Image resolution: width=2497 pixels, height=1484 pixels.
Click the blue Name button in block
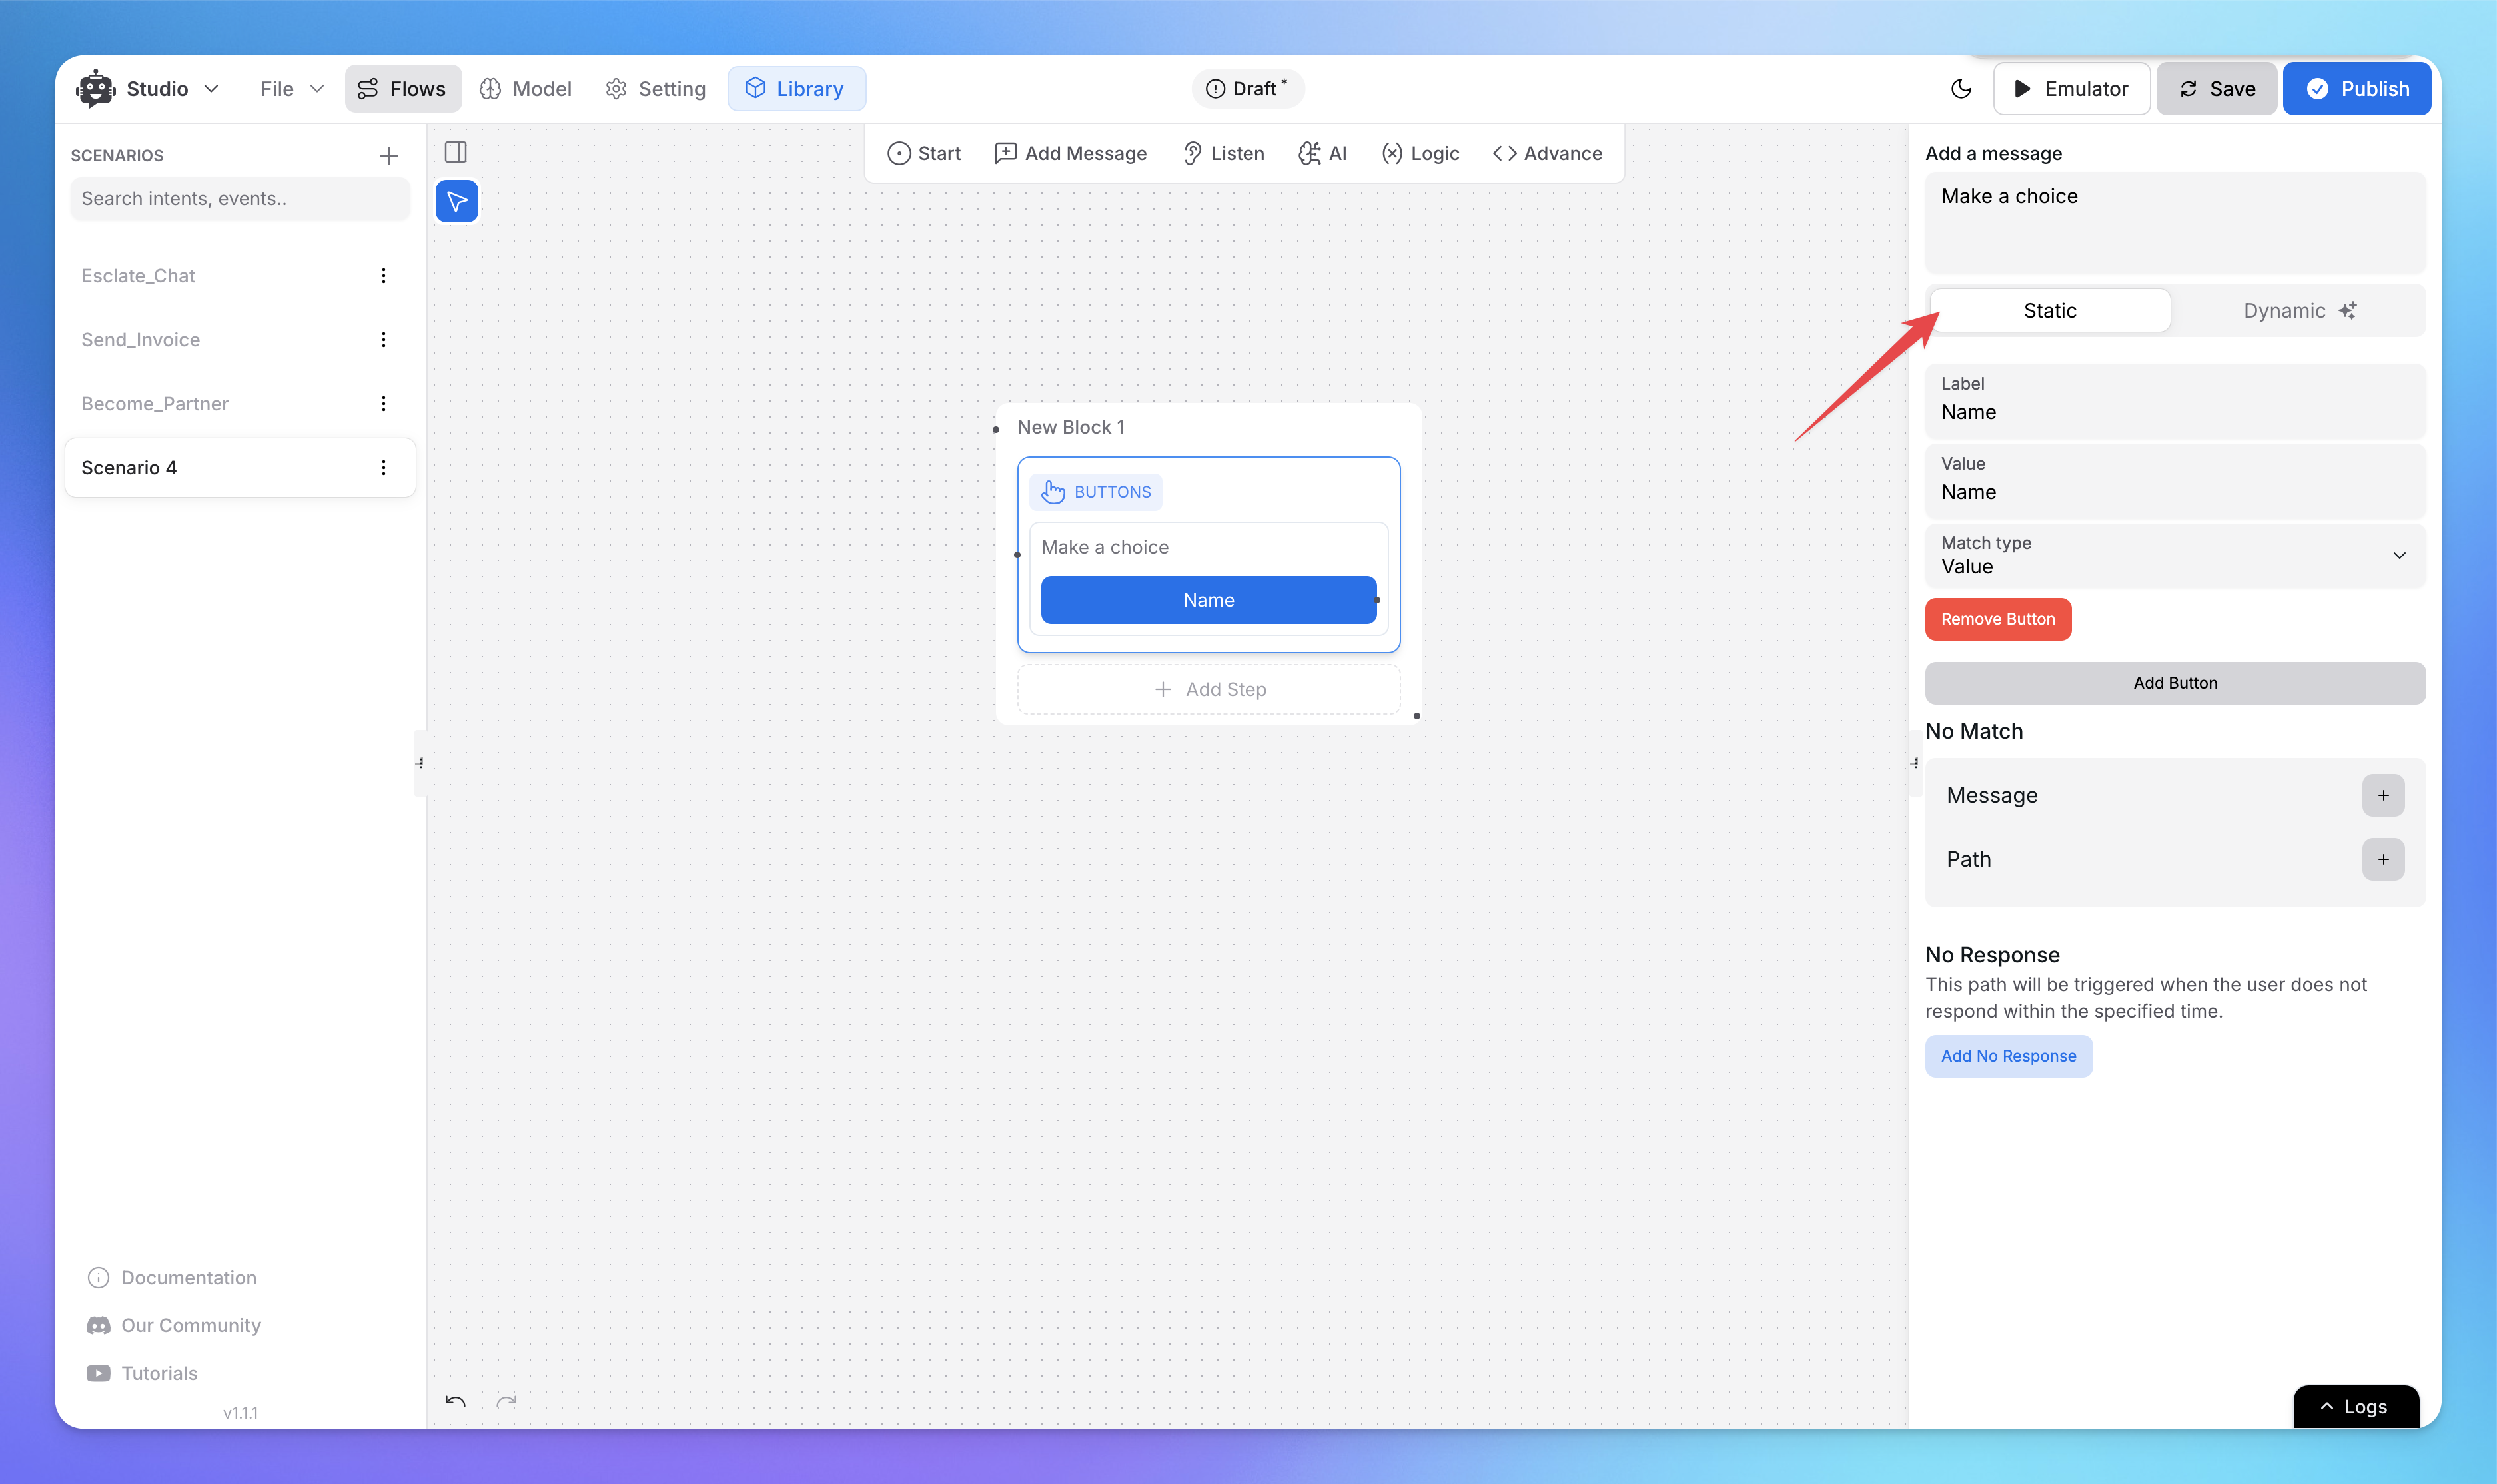[1208, 600]
